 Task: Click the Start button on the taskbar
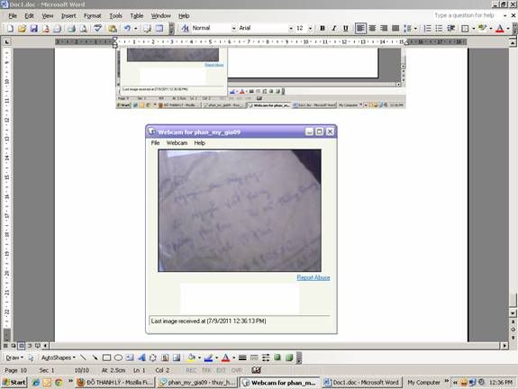pyautogui.click(x=14, y=383)
